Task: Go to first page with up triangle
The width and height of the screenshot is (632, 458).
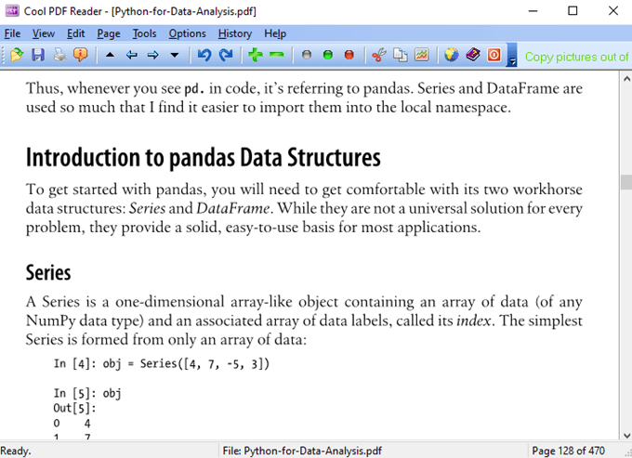Action: click(110, 55)
